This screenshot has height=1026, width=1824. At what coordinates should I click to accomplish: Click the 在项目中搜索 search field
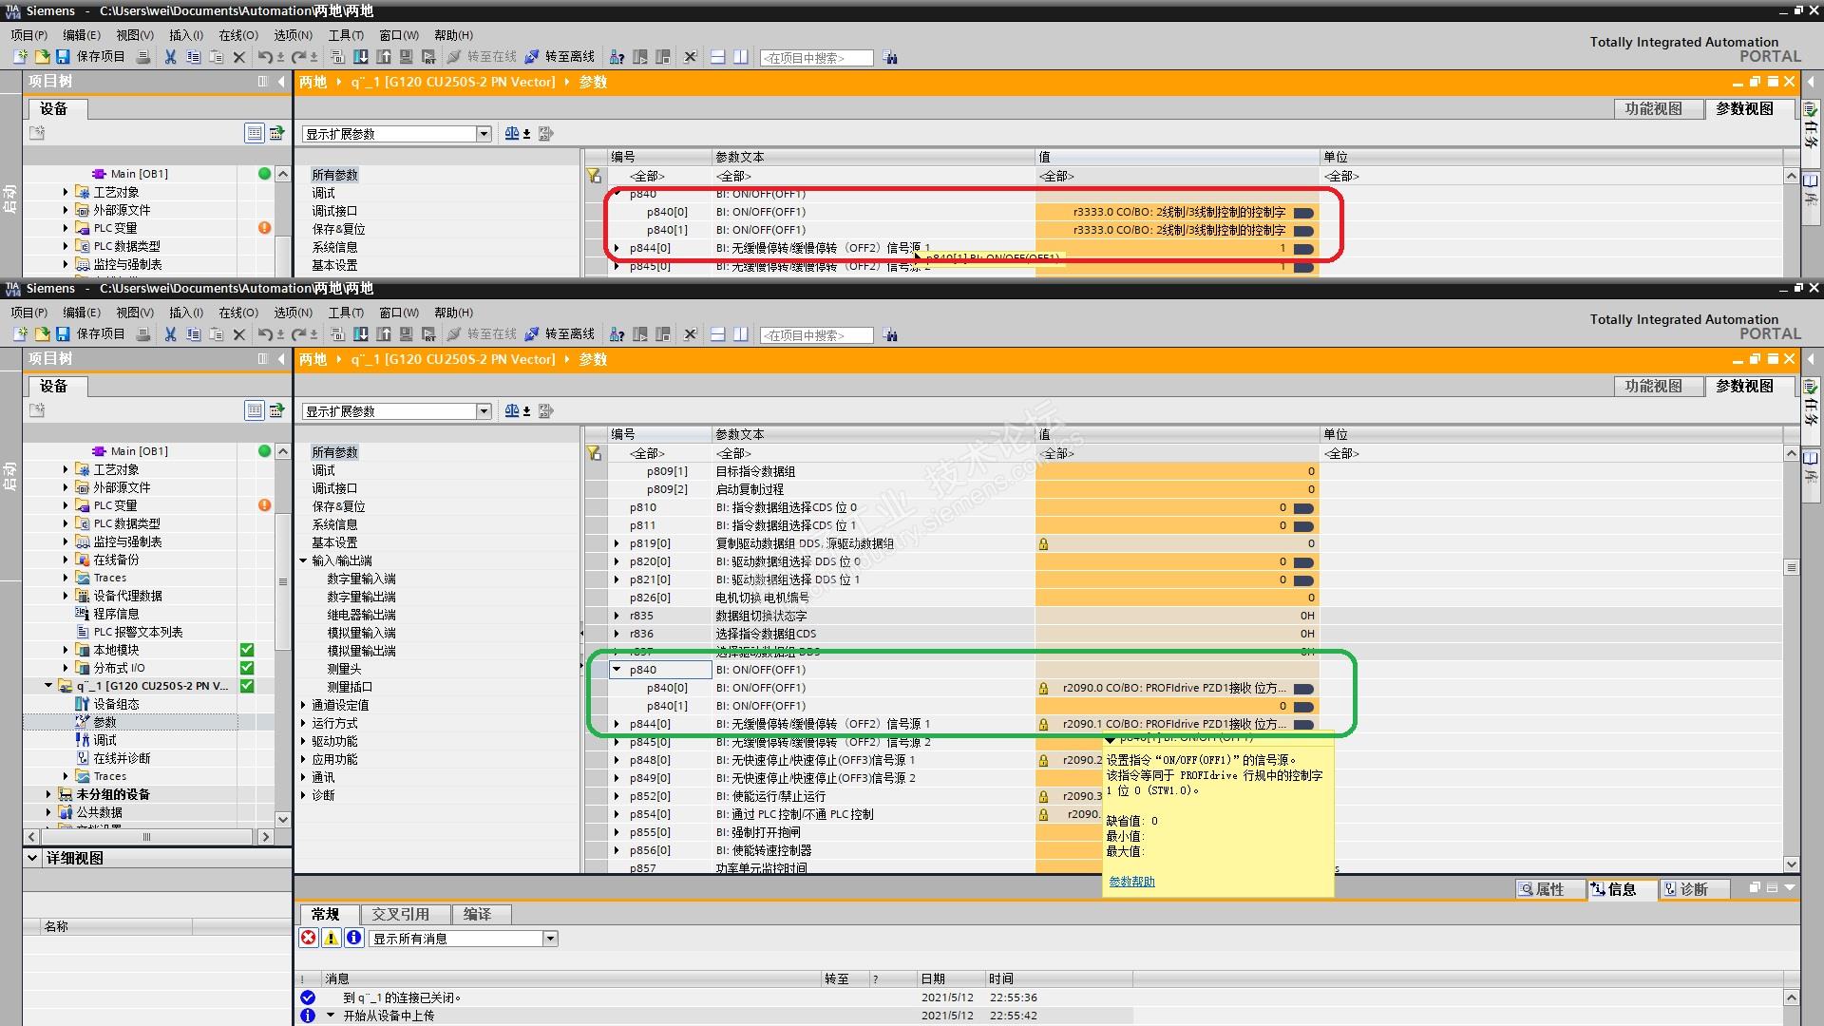coord(815,335)
